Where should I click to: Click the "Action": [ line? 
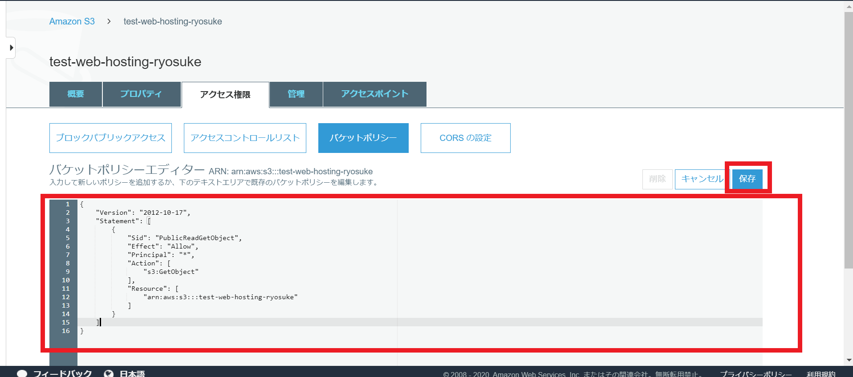[149, 263]
